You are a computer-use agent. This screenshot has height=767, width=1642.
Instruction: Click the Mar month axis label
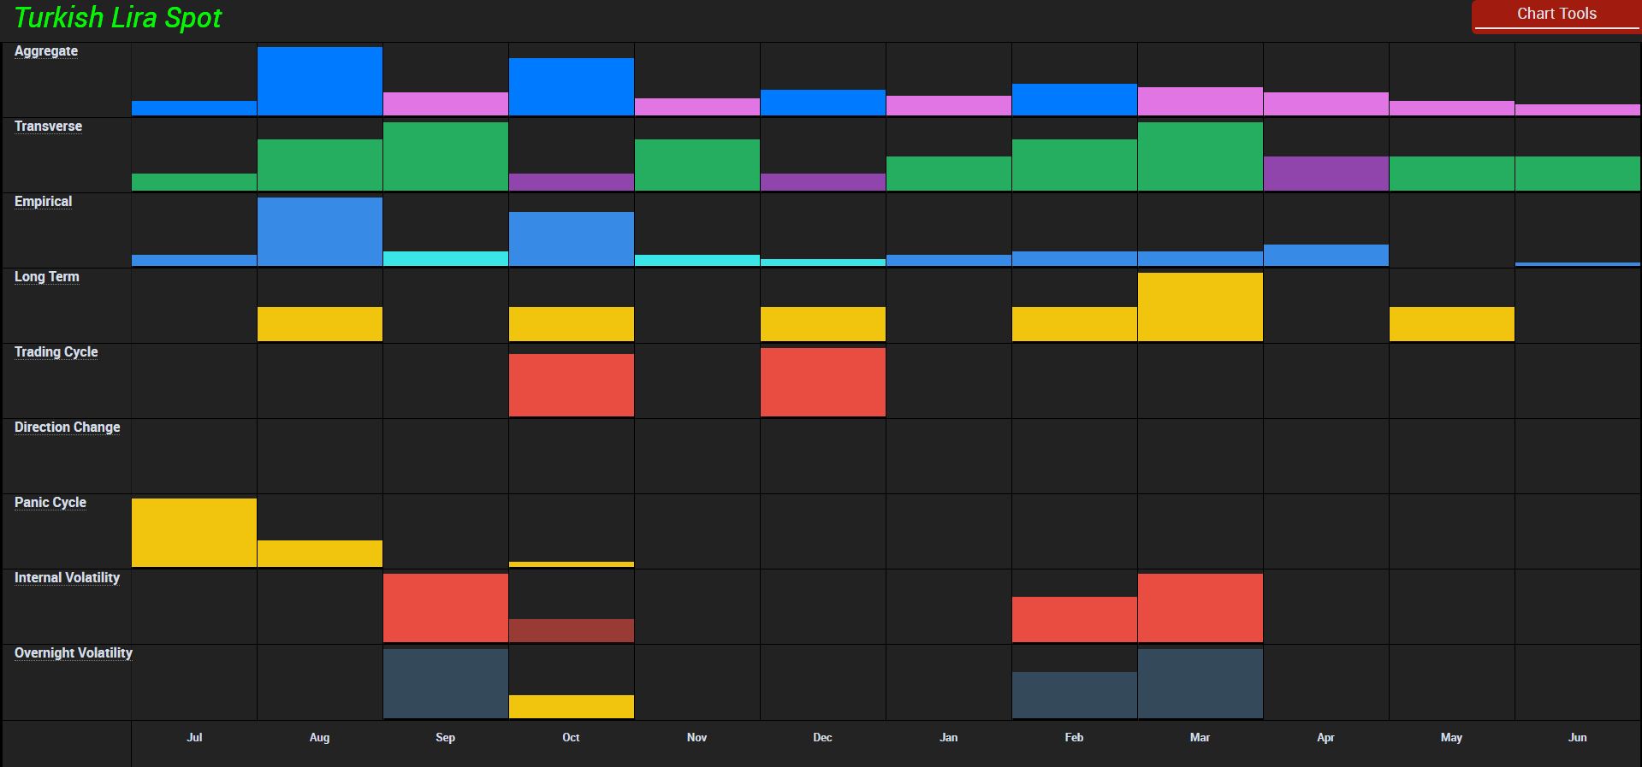1200,737
